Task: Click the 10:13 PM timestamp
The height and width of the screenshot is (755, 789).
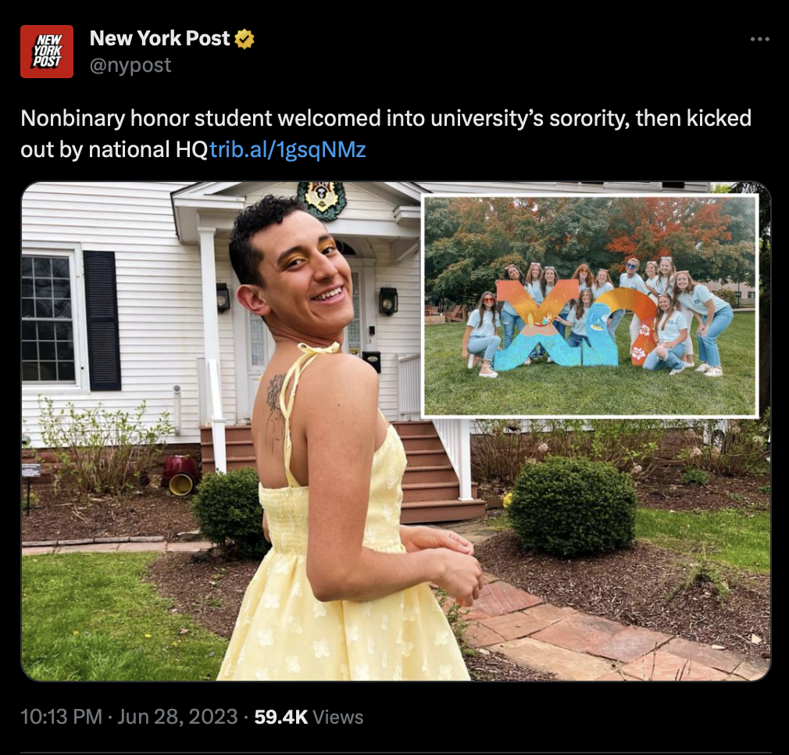Action: pyautogui.click(x=62, y=717)
